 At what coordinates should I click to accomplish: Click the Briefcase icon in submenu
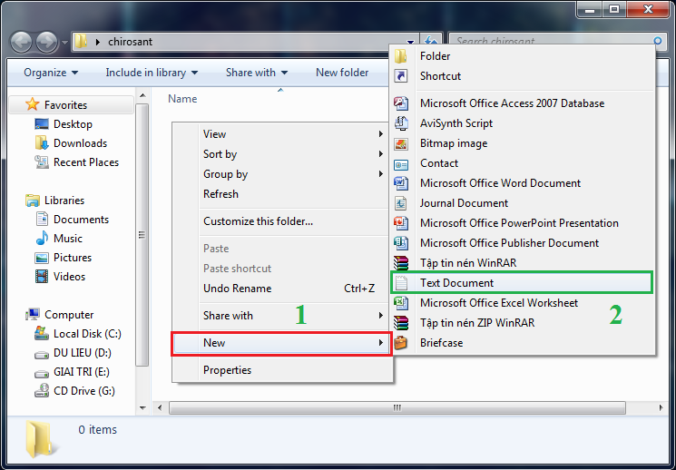401,343
